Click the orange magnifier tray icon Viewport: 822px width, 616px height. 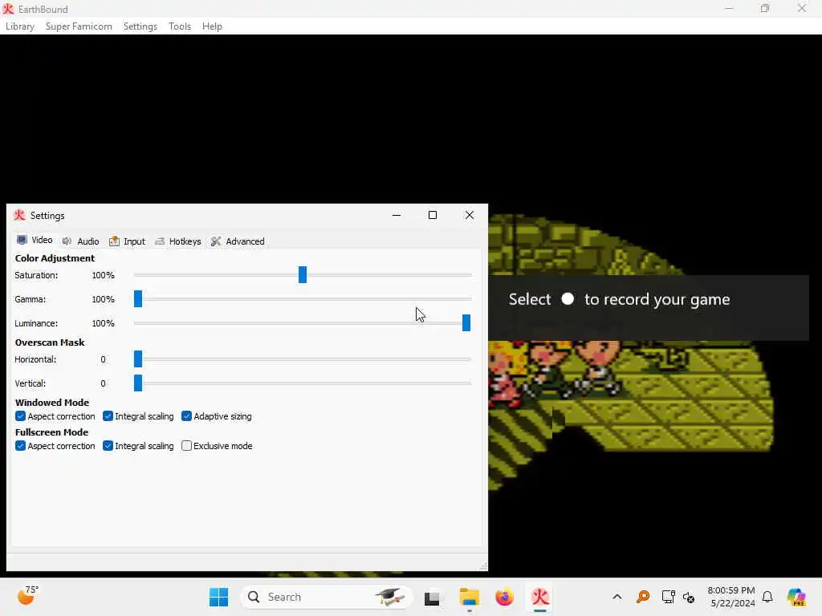tap(643, 597)
